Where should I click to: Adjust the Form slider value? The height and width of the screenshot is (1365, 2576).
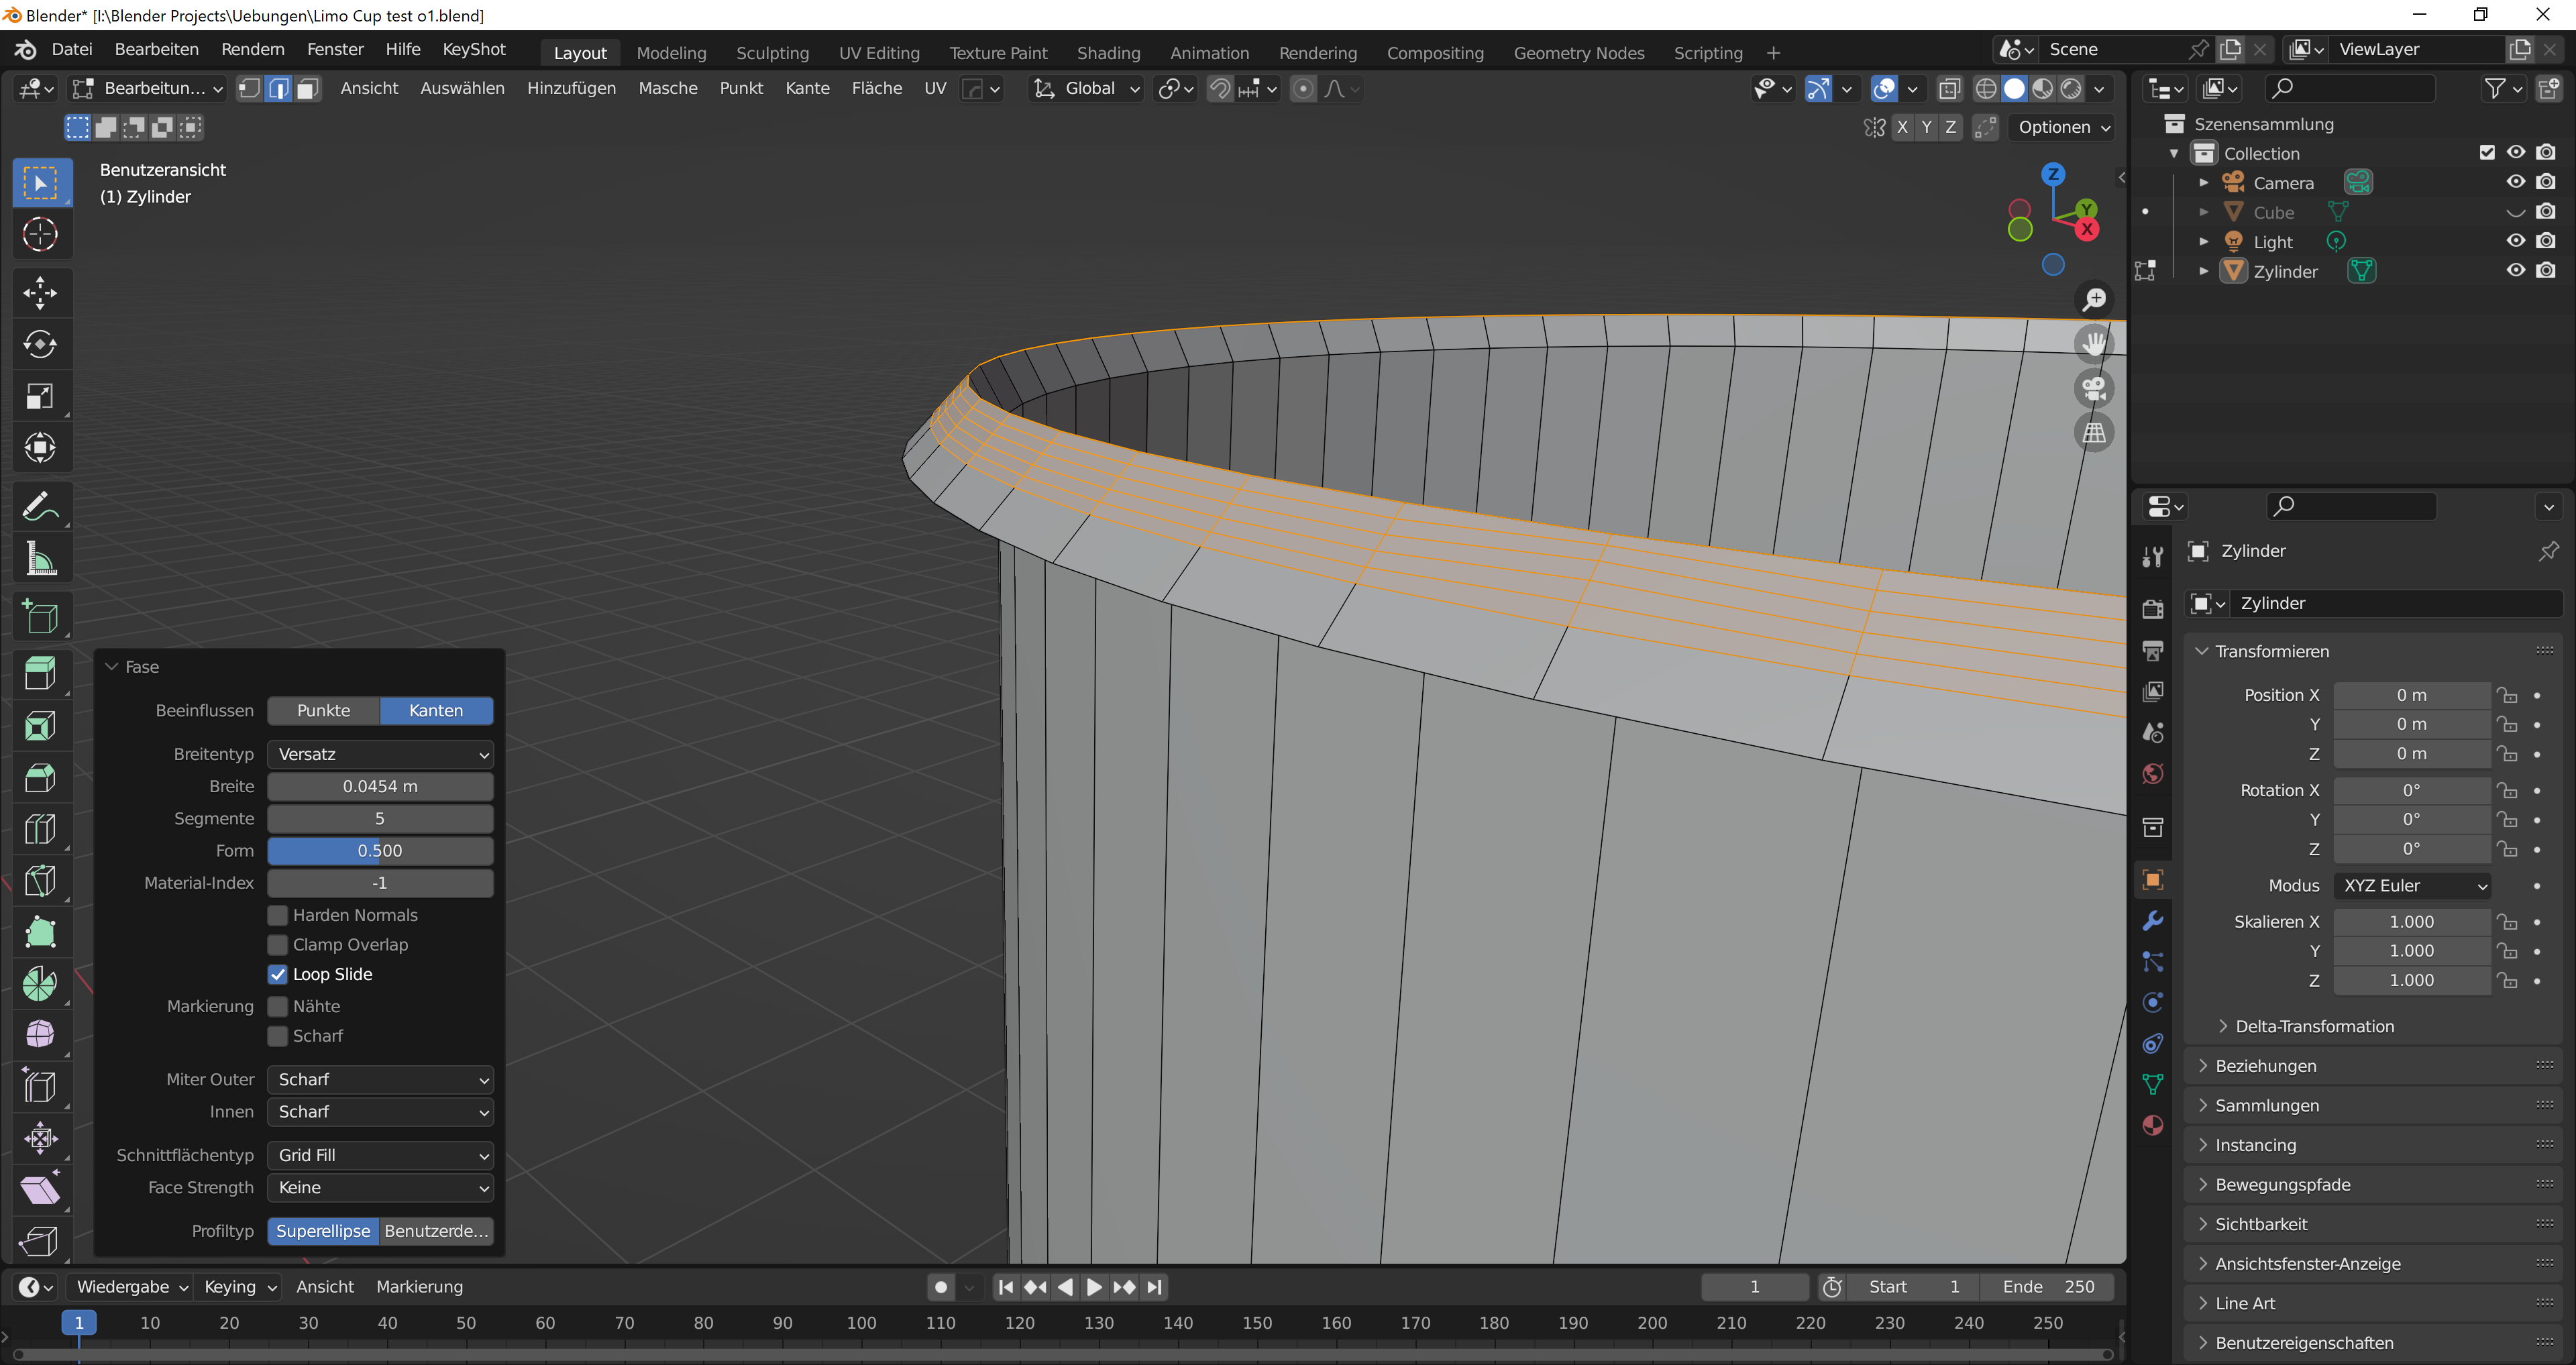(x=380, y=851)
